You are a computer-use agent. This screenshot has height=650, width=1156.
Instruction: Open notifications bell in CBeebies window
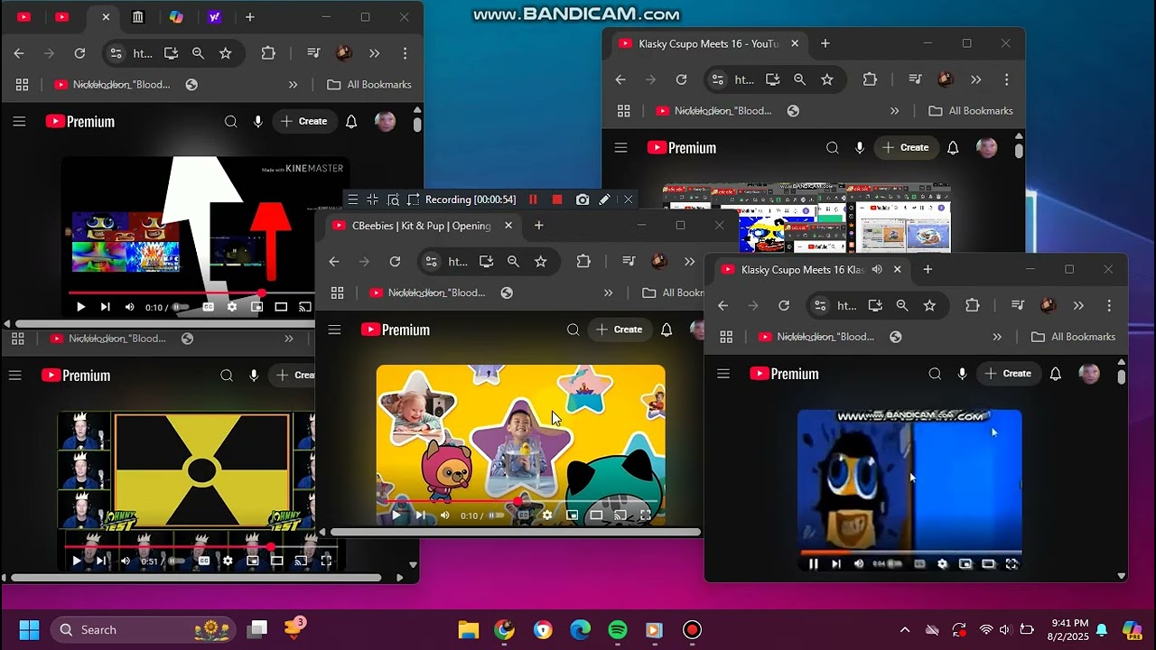667,330
